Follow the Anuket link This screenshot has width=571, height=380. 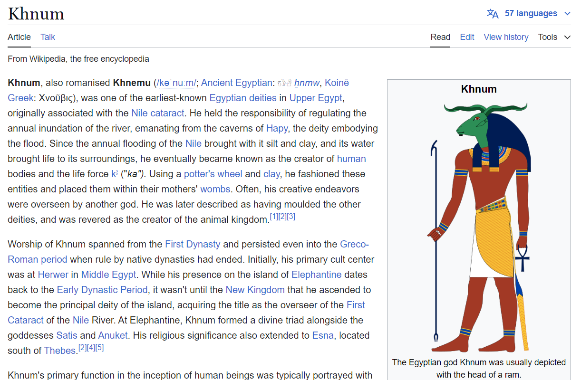coord(113,335)
